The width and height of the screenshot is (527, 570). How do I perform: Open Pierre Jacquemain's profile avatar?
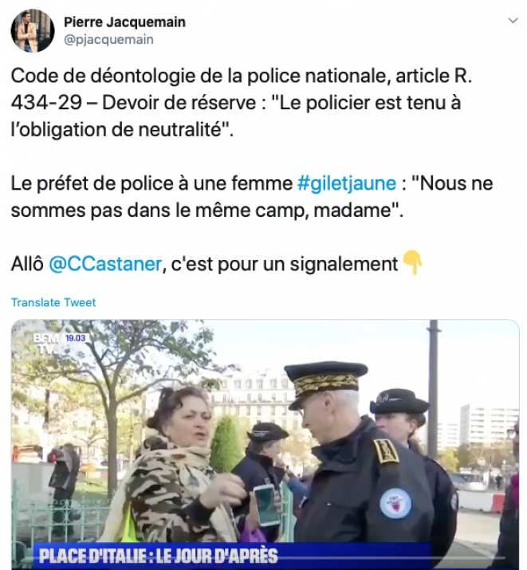pyautogui.click(x=33, y=31)
